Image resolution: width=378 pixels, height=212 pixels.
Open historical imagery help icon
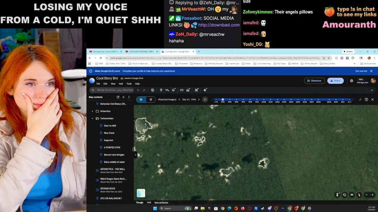[366, 100]
